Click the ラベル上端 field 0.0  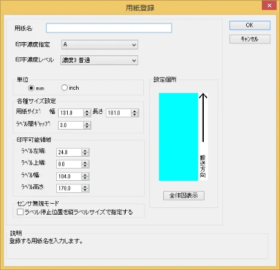69,164
